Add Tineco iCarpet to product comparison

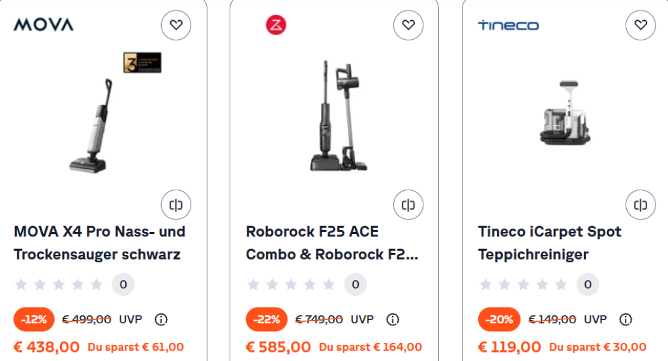click(641, 205)
